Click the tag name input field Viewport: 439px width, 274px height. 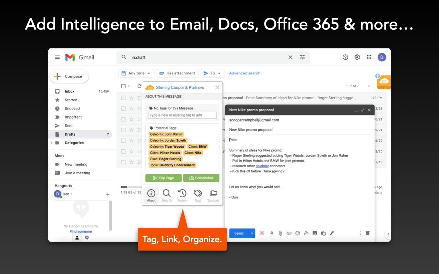[182, 115]
